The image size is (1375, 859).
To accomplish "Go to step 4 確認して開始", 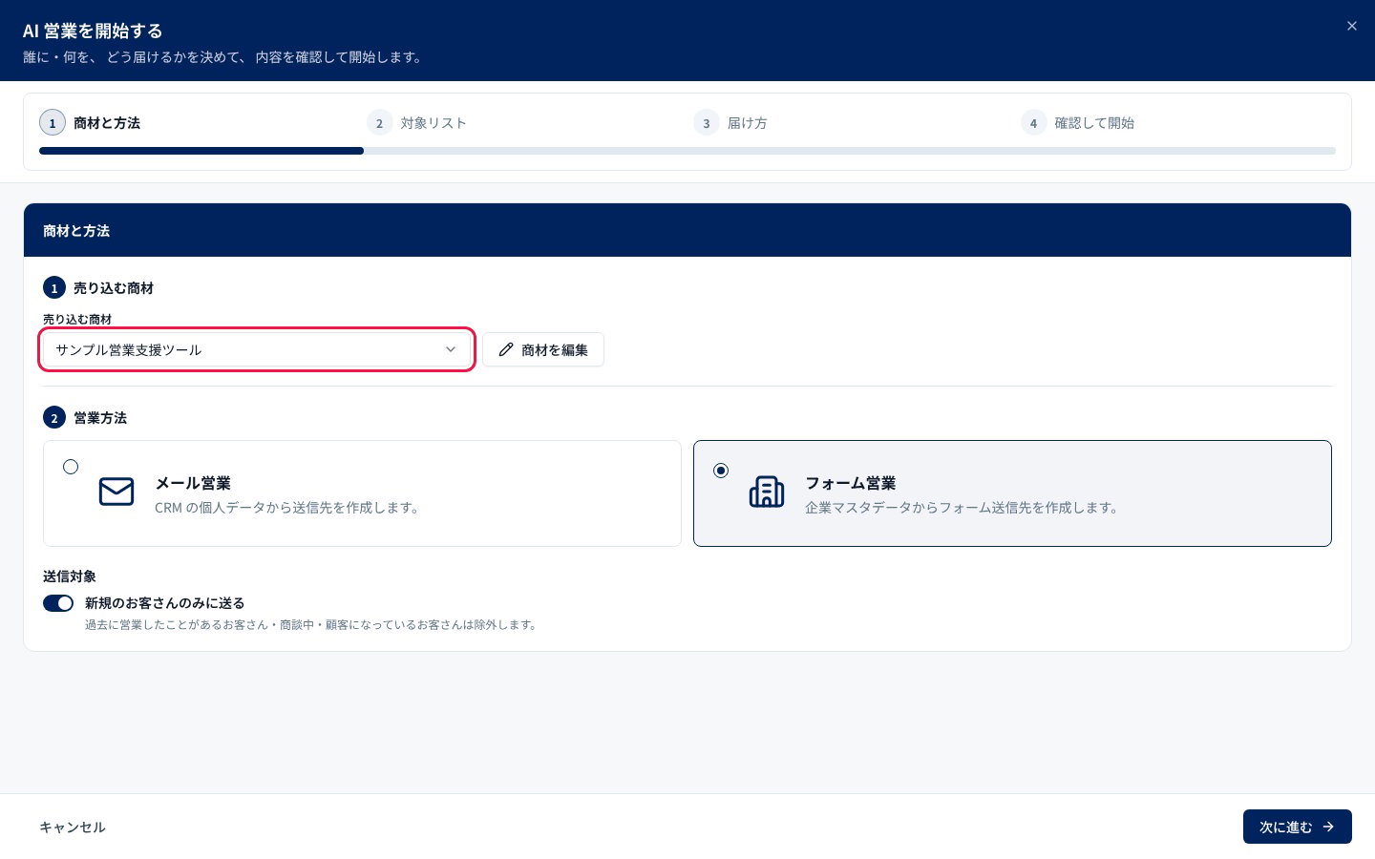I will pos(1078,123).
